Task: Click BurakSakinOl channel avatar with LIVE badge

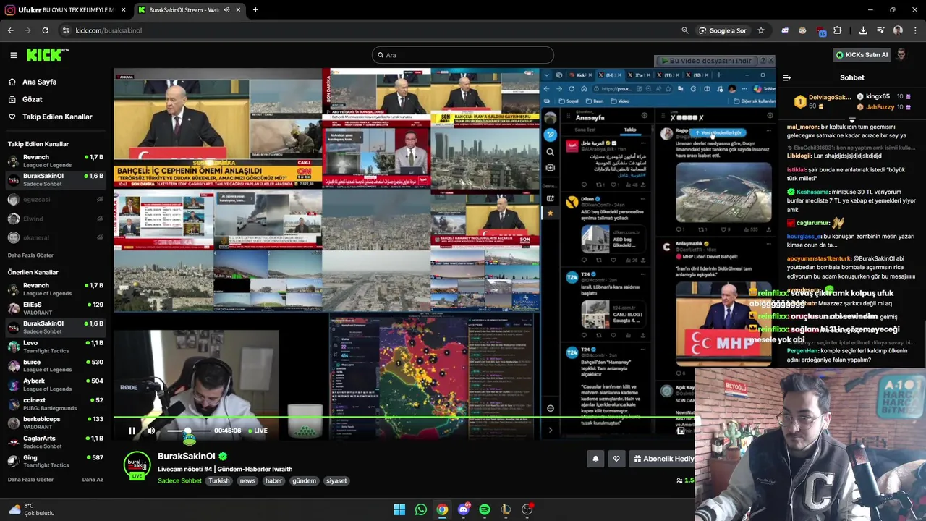Action: click(137, 465)
